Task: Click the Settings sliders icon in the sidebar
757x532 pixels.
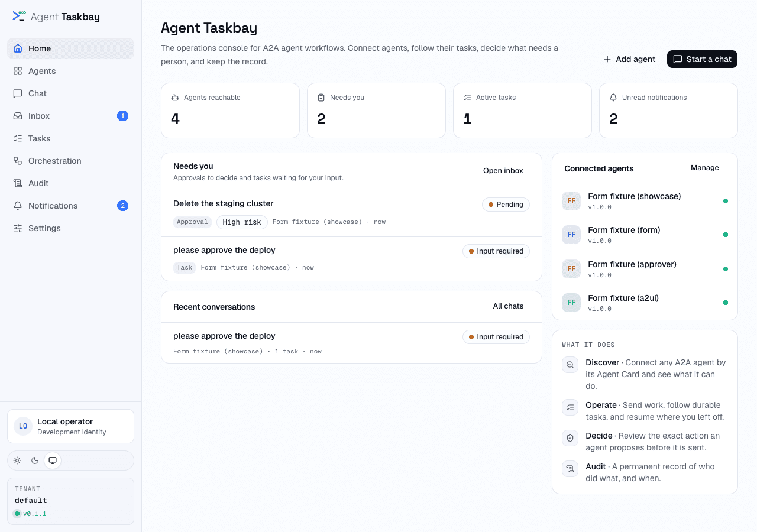Action: pyautogui.click(x=18, y=228)
